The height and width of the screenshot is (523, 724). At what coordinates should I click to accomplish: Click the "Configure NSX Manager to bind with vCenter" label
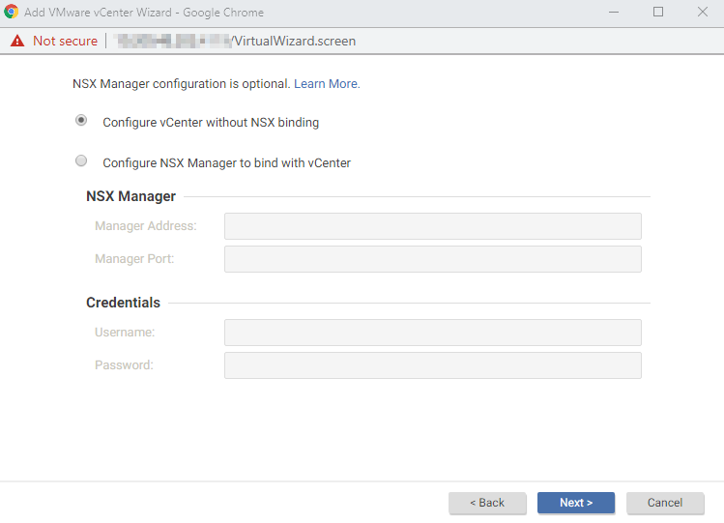click(x=226, y=163)
